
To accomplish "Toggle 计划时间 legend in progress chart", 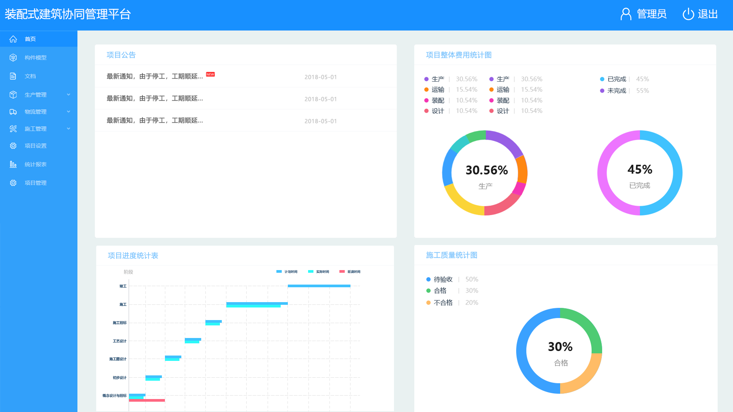I will pos(287,272).
